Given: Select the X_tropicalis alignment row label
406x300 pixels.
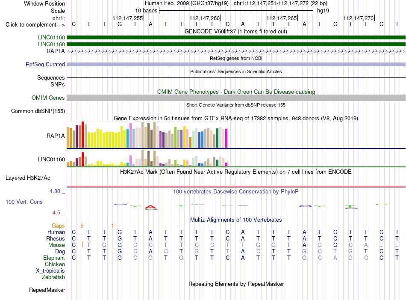Looking at the screenshot, I should click(50, 271).
